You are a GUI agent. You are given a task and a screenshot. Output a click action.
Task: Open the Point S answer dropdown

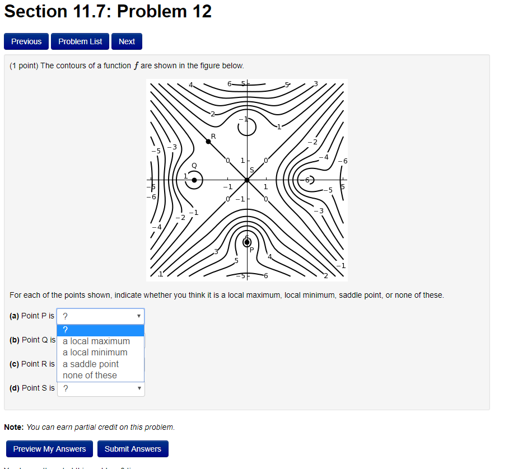[x=100, y=388]
